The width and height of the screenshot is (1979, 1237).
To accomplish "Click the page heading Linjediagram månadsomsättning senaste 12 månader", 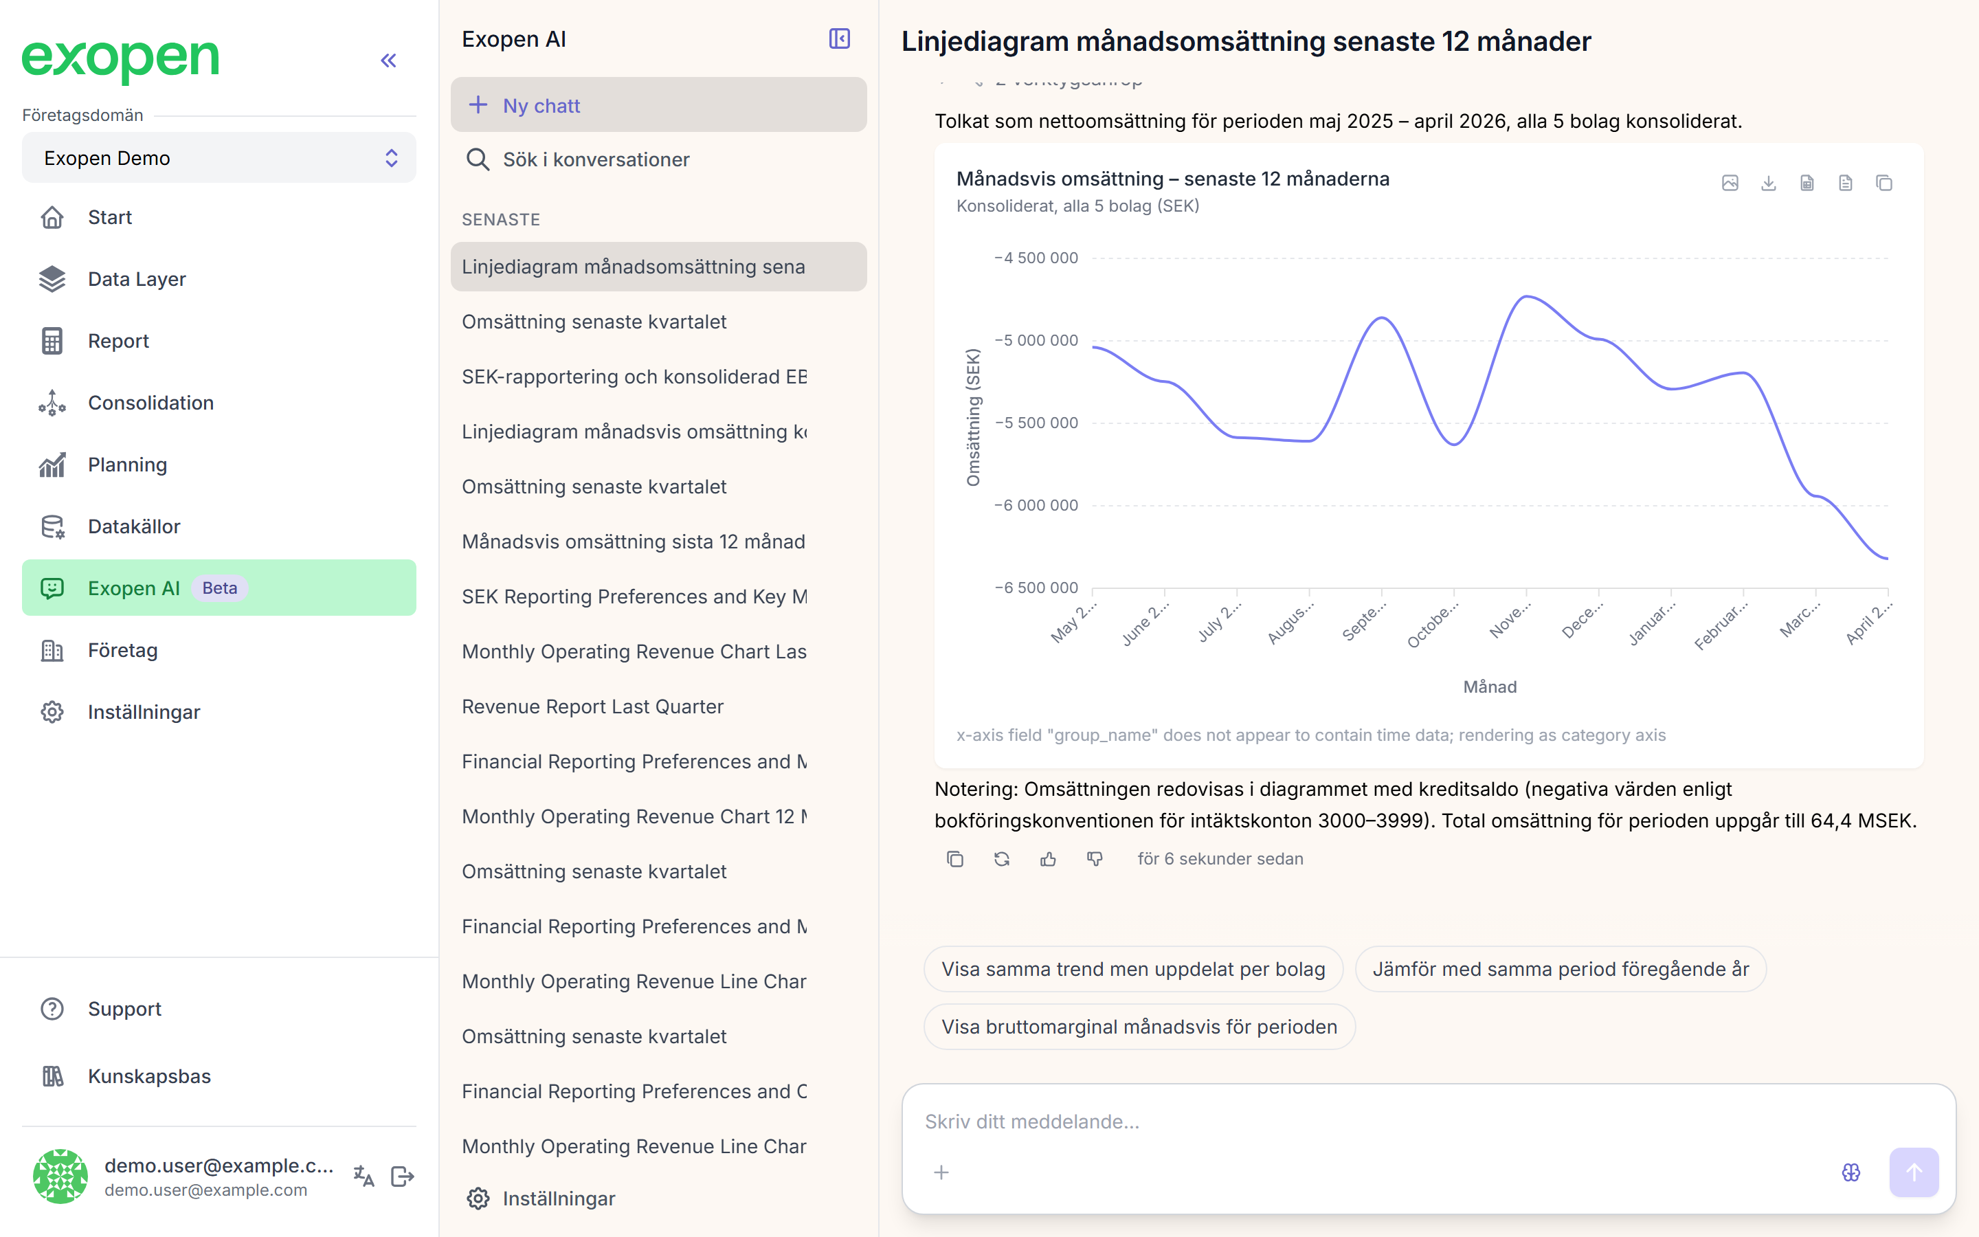I will (1245, 41).
